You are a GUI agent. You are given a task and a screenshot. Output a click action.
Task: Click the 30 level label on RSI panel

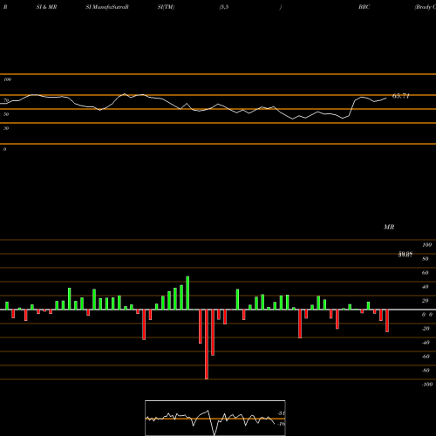(6, 128)
